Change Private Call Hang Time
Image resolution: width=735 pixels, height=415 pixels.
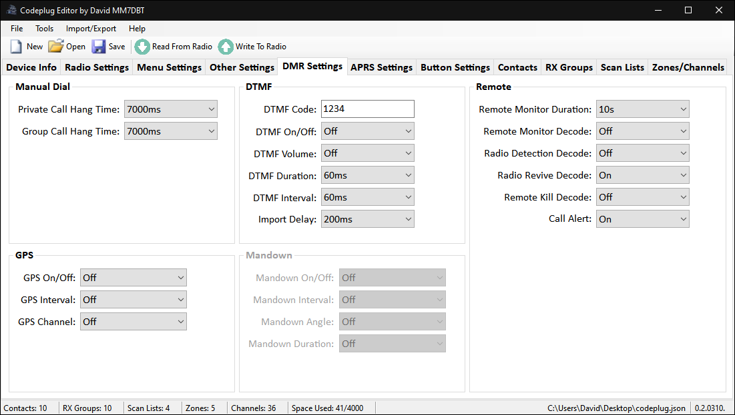[170, 109]
